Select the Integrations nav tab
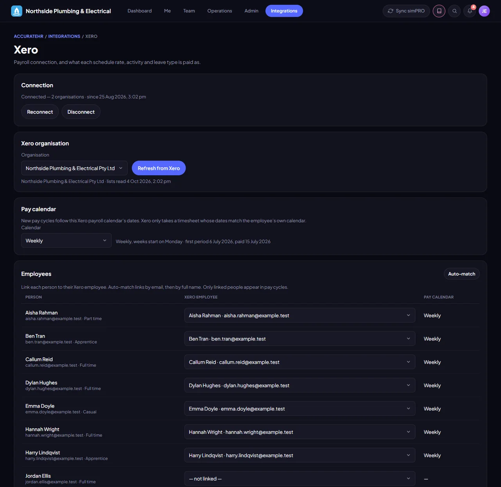The image size is (501, 487). point(284,11)
